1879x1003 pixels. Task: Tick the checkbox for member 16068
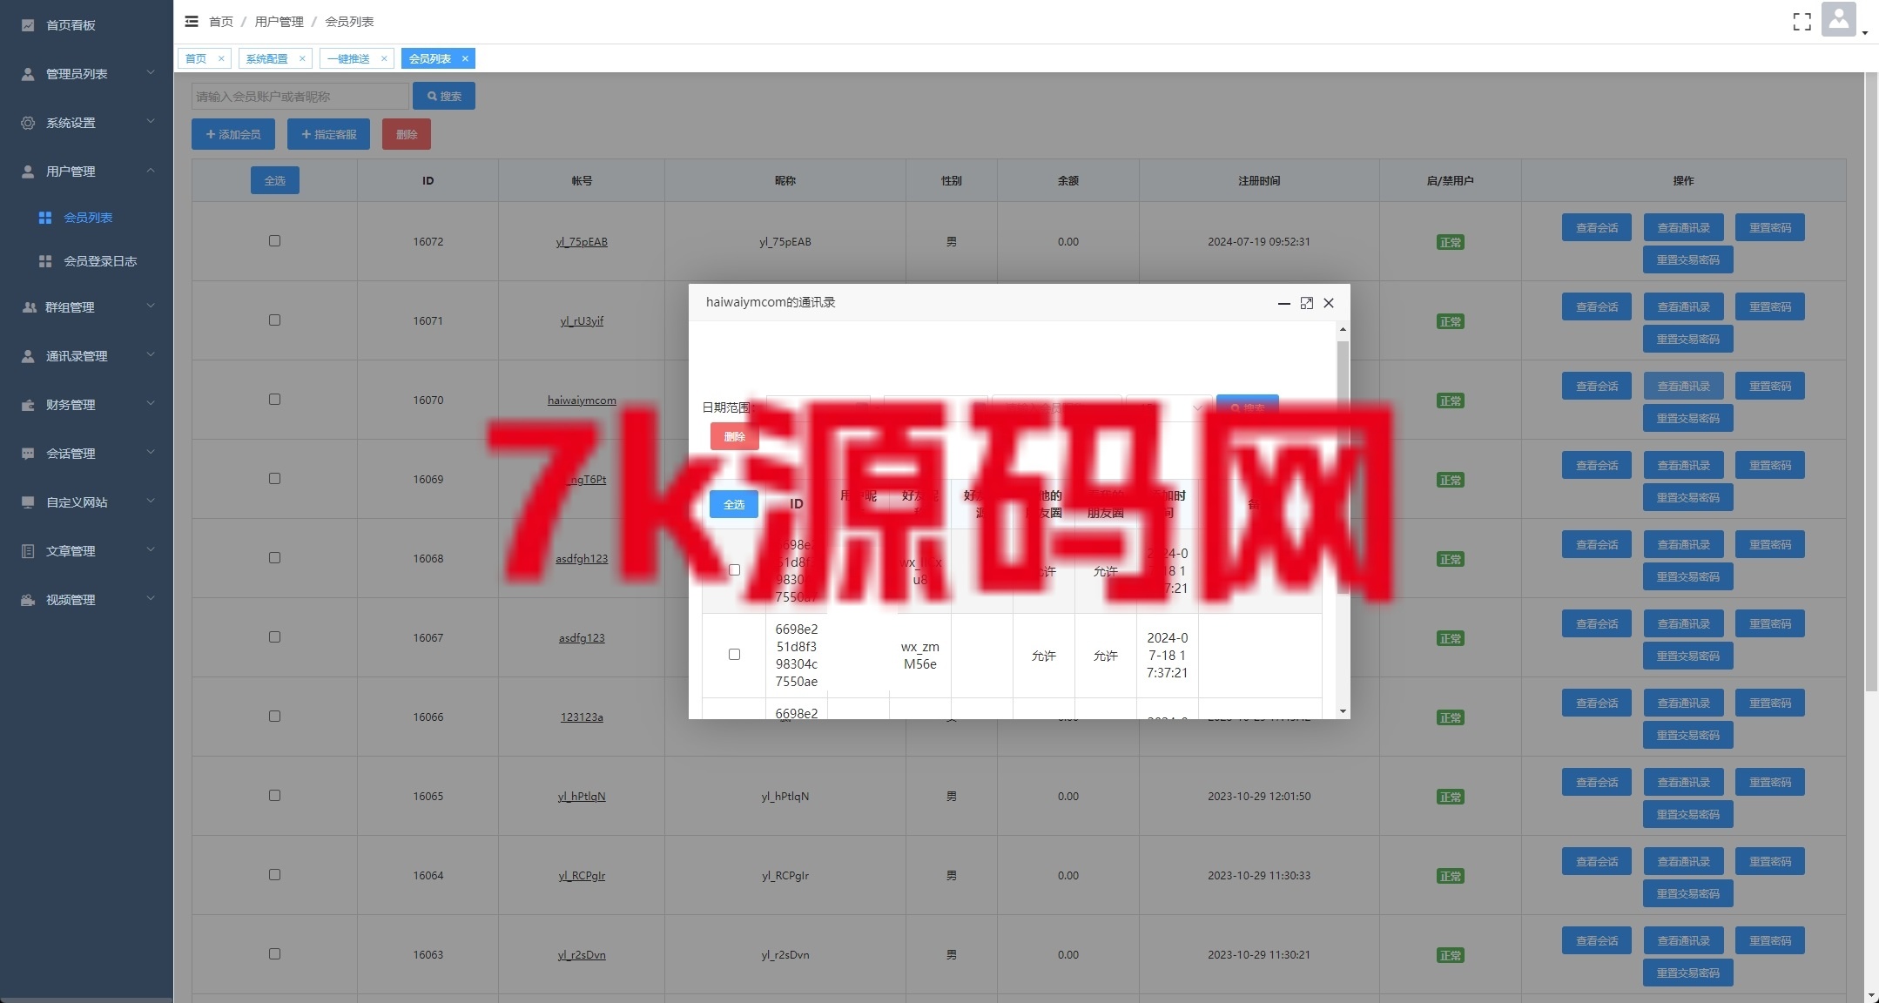[274, 558]
